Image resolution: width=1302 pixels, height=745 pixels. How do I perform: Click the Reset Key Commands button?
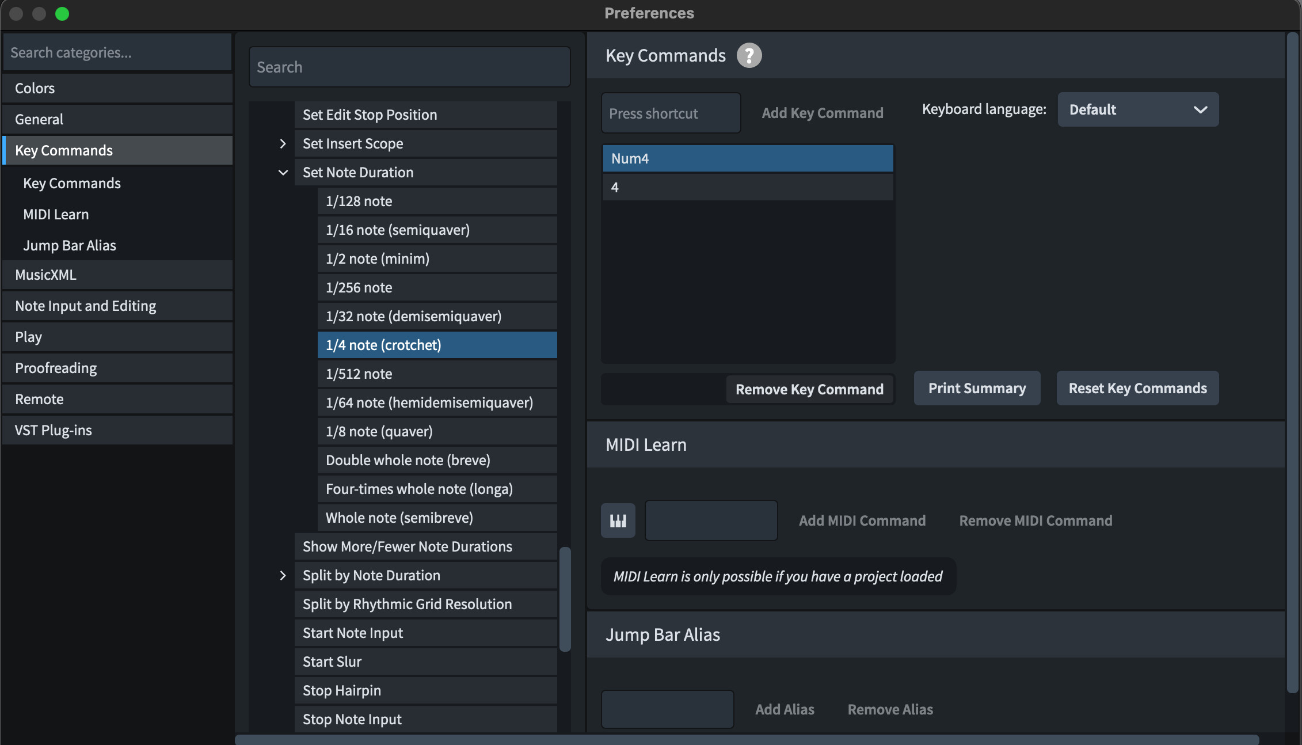(x=1137, y=388)
